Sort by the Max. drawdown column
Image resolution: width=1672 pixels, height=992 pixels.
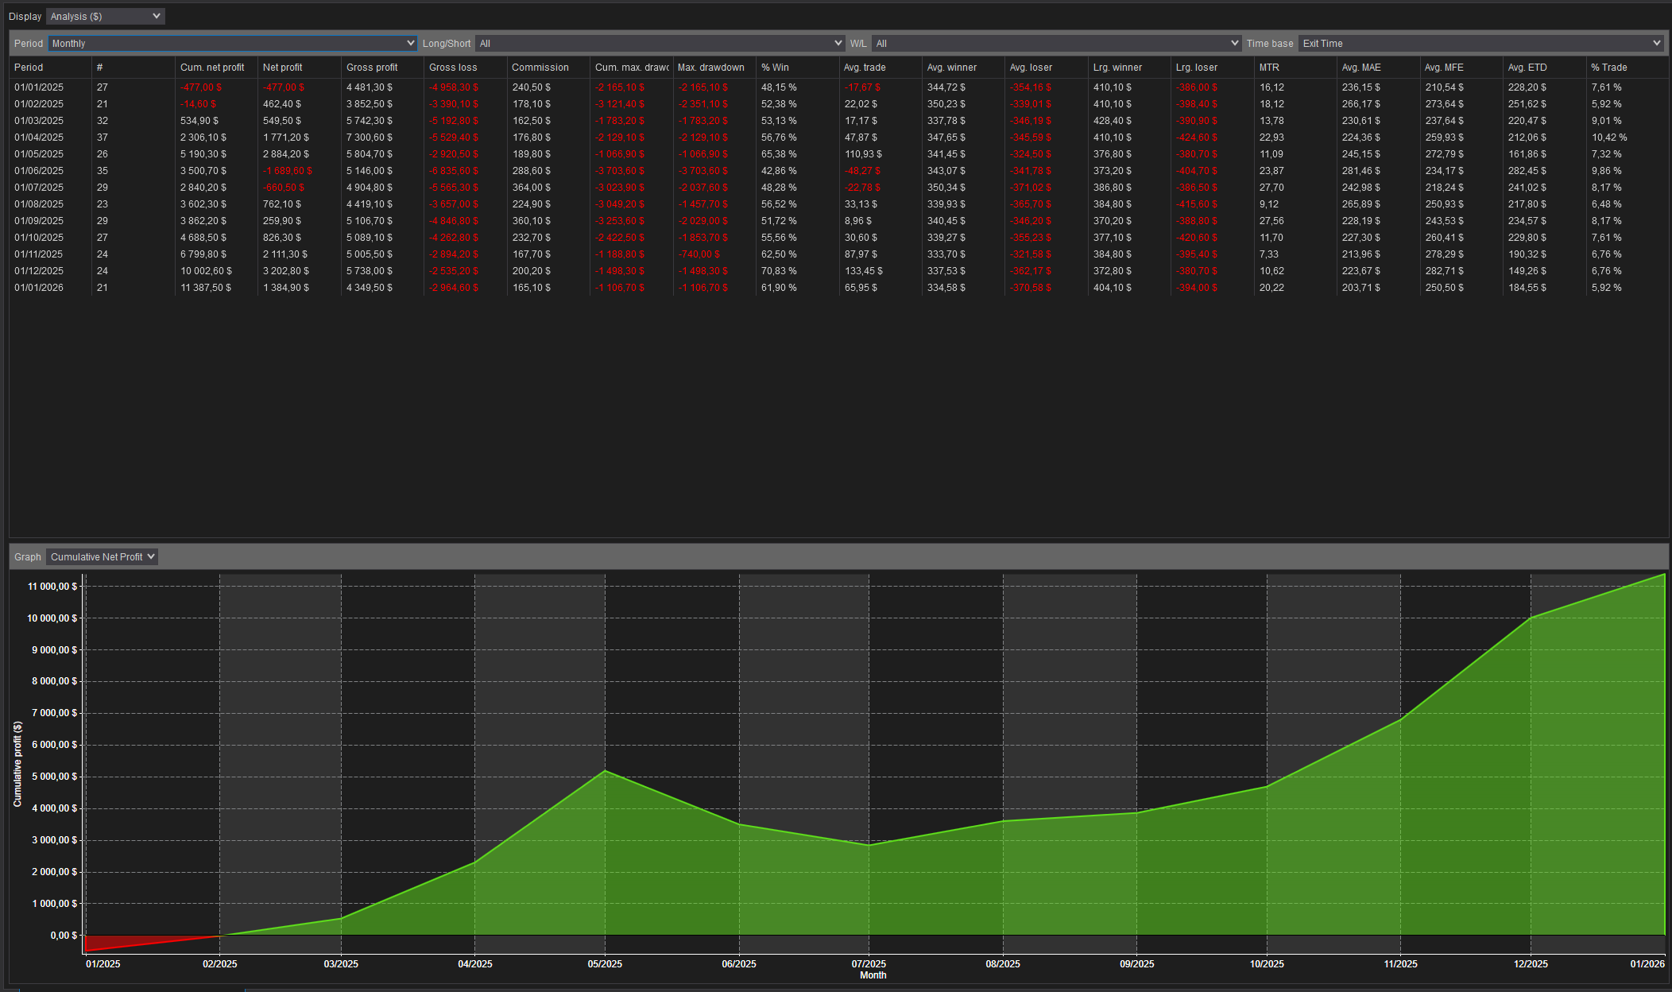pos(710,68)
